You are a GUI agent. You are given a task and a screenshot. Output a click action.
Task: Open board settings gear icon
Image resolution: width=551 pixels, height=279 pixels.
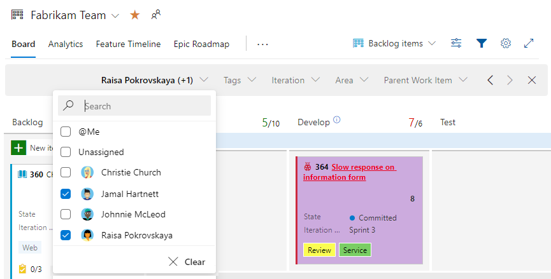pyautogui.click(x=506, y=43)
